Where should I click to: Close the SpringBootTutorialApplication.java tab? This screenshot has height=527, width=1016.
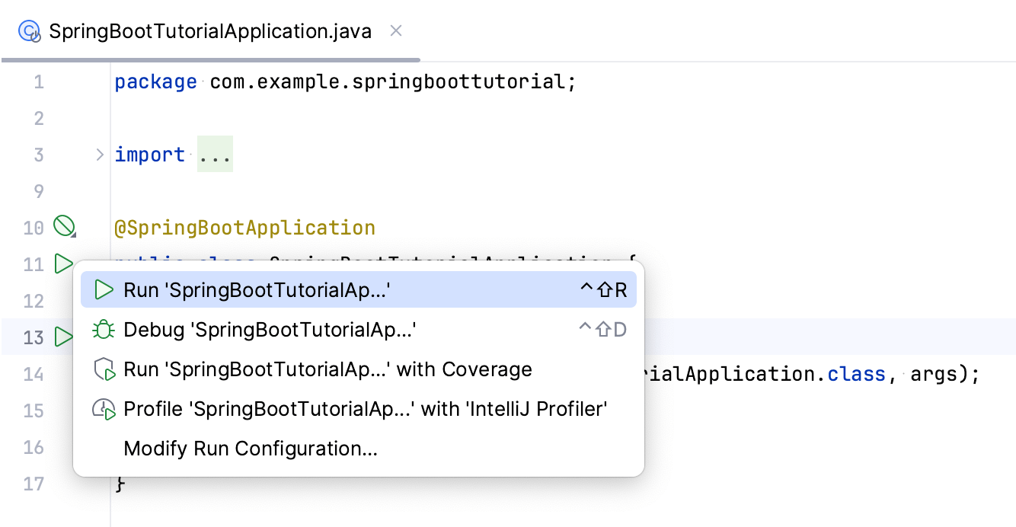click(395, 31)
